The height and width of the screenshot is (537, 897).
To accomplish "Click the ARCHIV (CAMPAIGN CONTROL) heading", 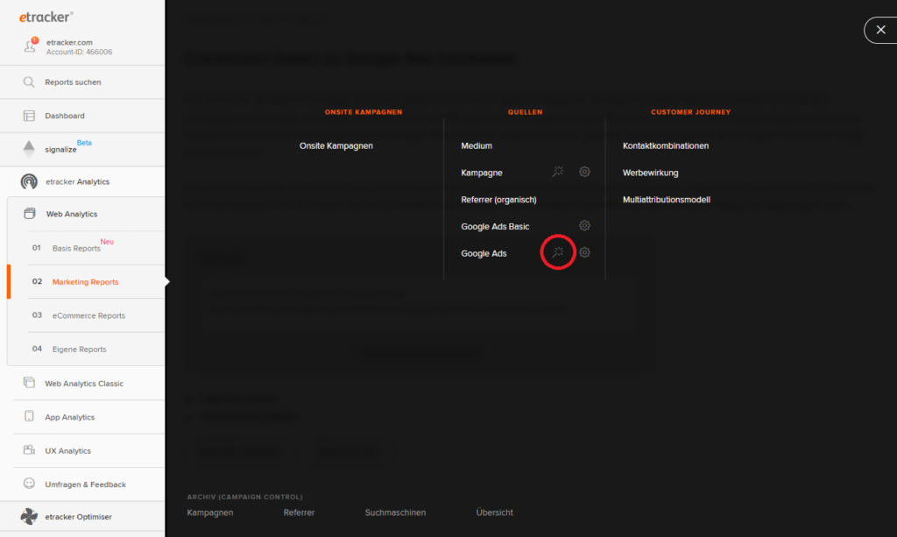I will (245, 497).
